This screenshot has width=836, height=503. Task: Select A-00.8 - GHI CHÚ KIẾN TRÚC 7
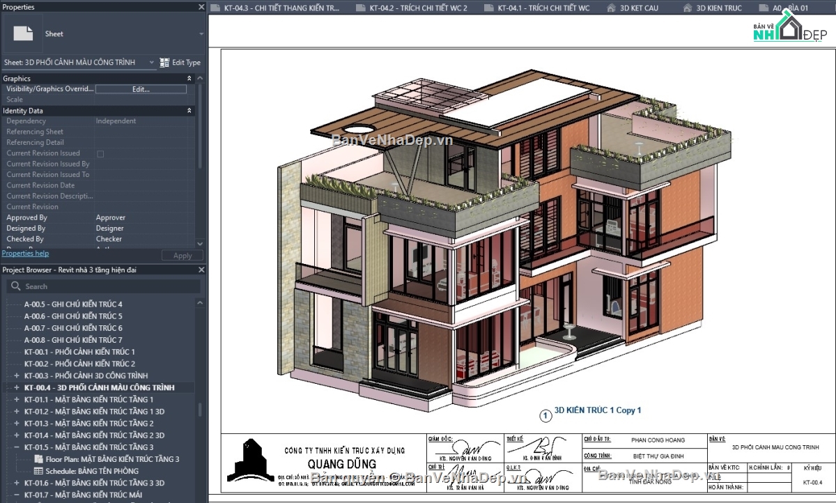point(73,340)
